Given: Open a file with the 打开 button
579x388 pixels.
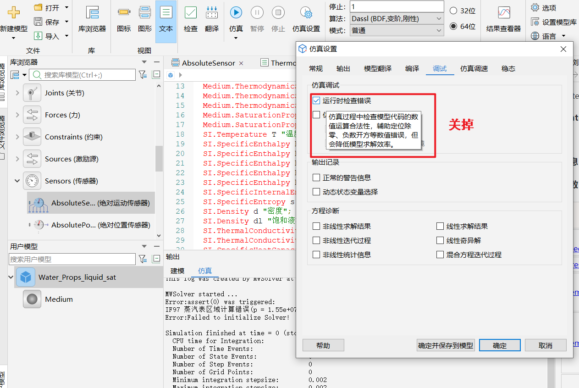Looking at the screenshot, I should coord(47,8).
